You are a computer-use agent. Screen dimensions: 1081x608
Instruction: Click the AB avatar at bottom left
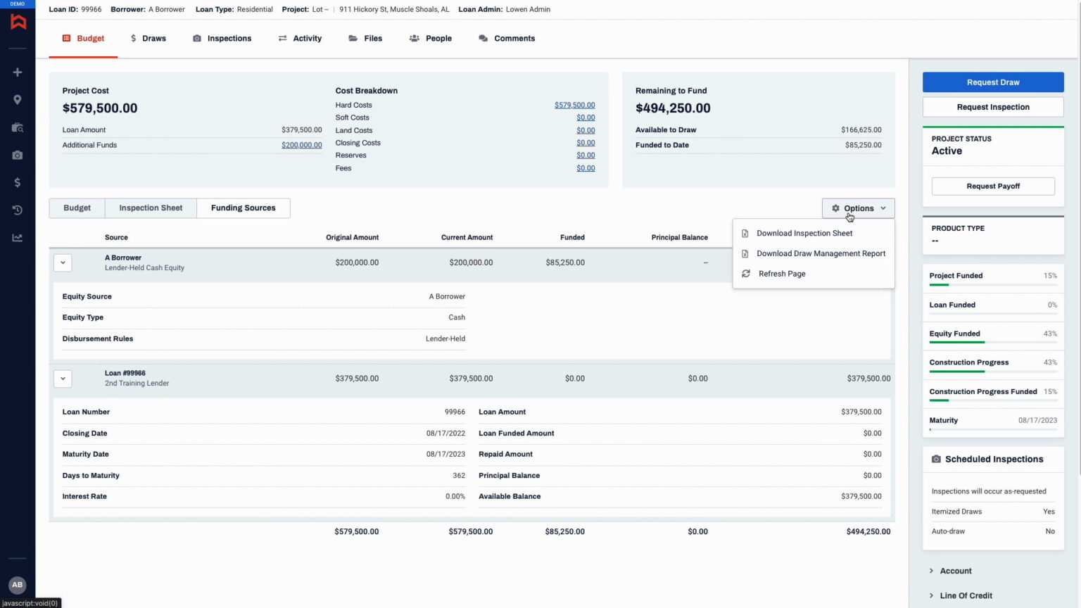tap(17, 585)
